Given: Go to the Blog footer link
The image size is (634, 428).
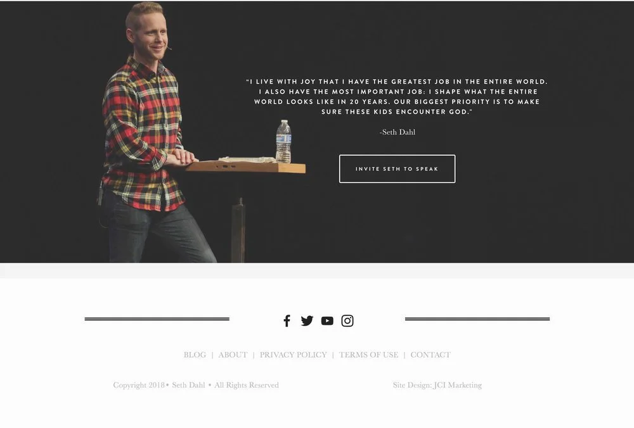Looking at the screenshot, I should point(195,355).
